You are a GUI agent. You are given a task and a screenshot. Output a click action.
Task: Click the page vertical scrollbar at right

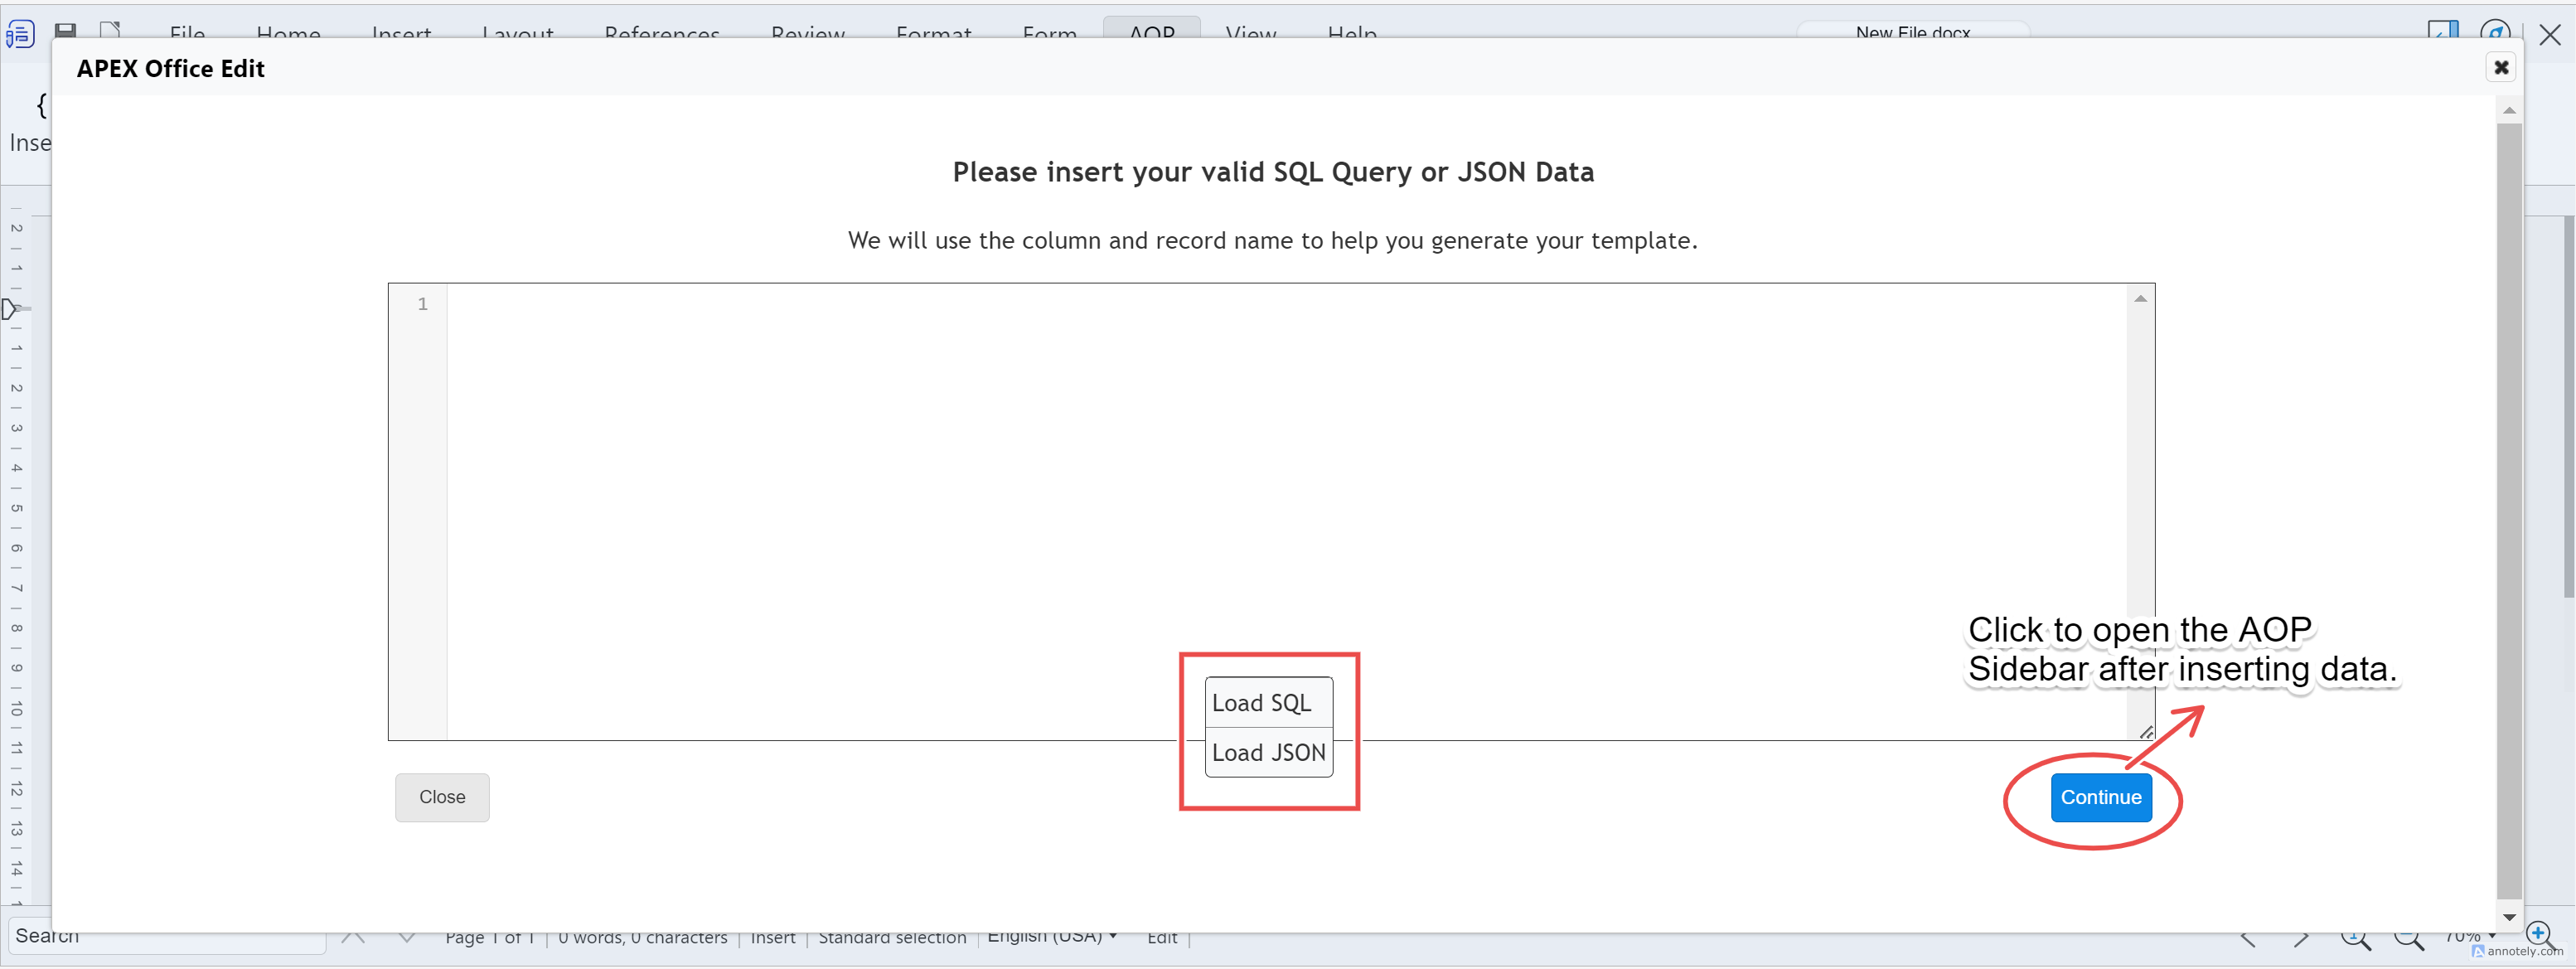pyautogui.click(x=2568, y=406)
